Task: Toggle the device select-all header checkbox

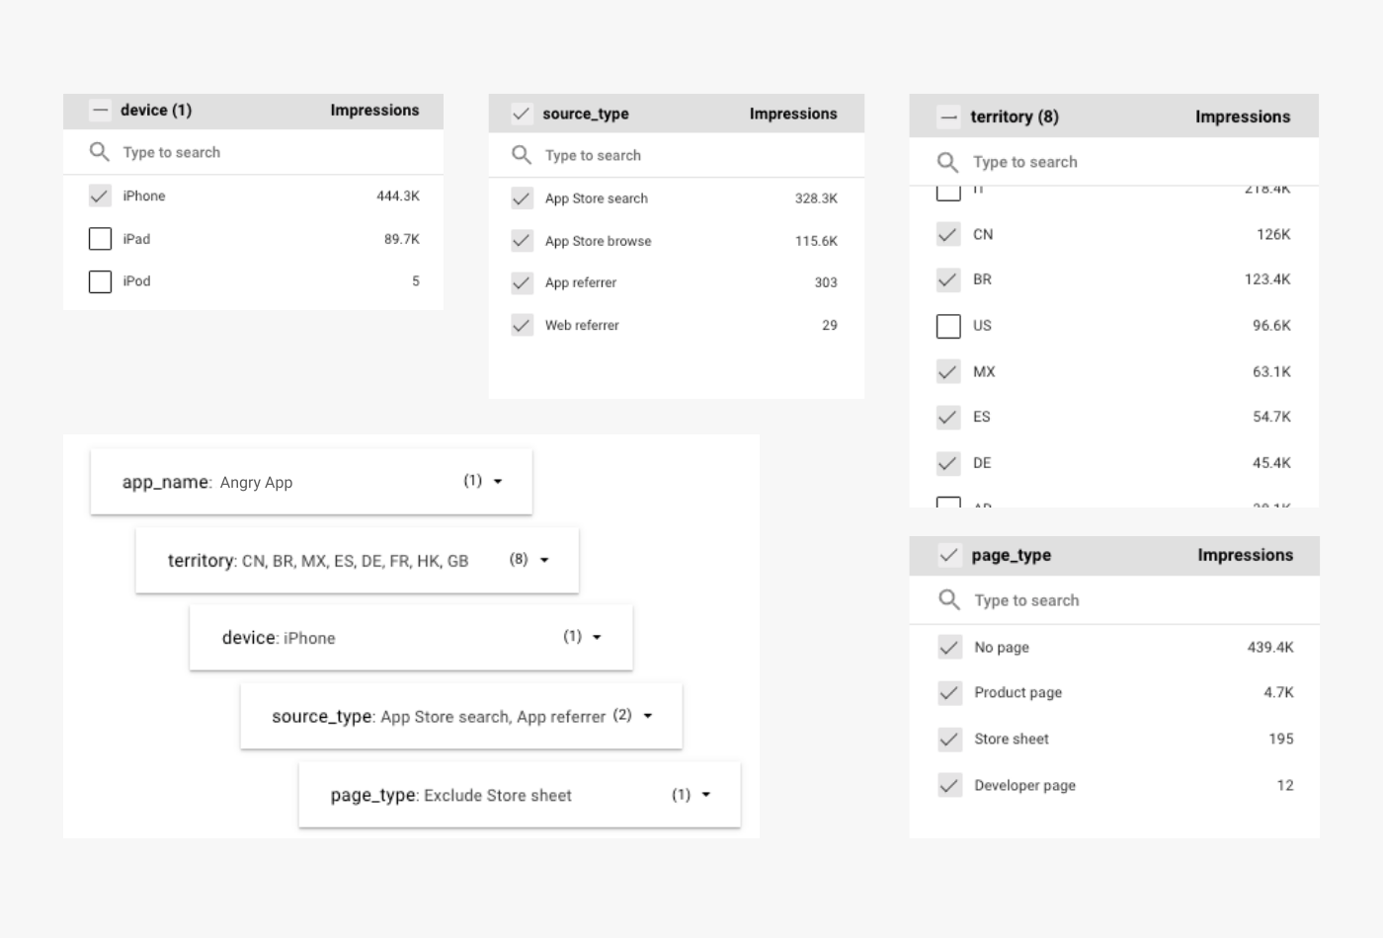Action: 100,111
